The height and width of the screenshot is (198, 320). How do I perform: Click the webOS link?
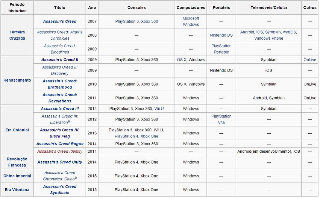(x=290, y=32)
